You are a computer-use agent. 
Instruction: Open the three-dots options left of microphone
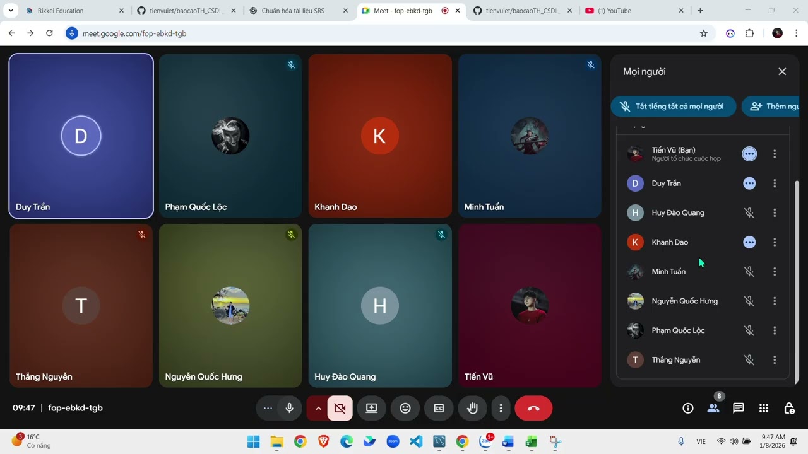pos(268,408)
